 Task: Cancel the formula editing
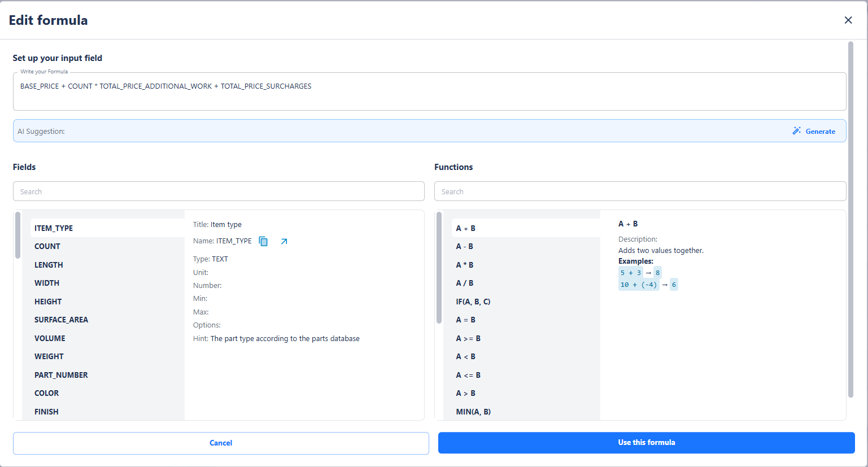click(x=221, y=443)
